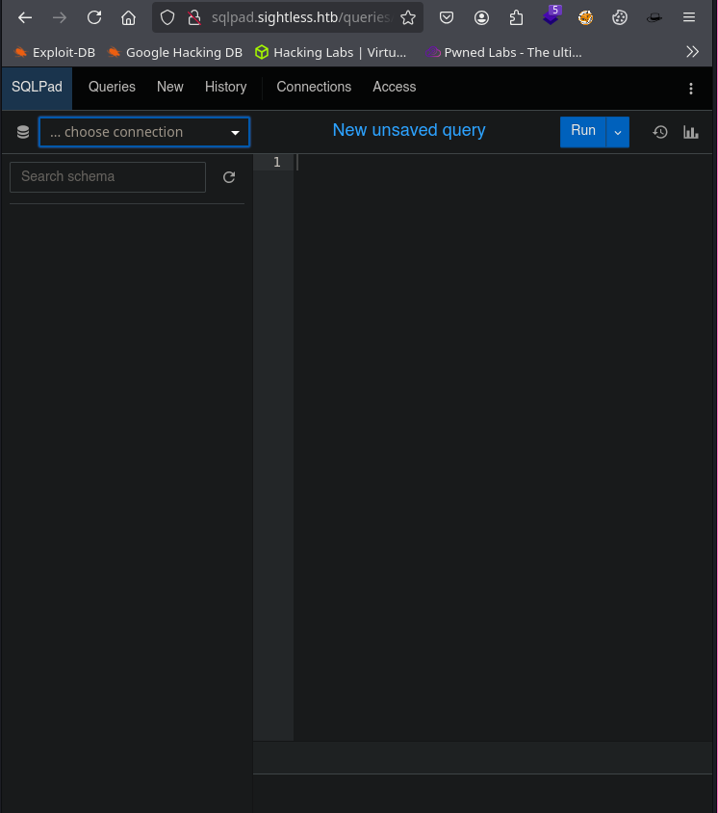The image size is (718, 813).
Task: Open the Hacking Labs bookmark
Action: (331, 52)
